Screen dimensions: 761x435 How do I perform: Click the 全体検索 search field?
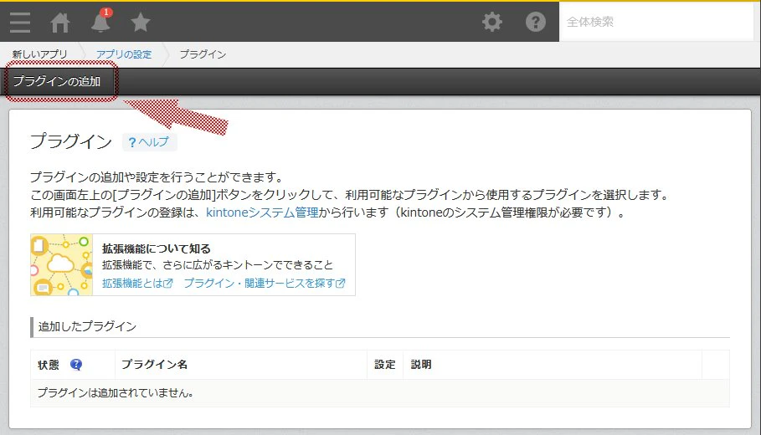pyautogui.click(x=656, y=22)
